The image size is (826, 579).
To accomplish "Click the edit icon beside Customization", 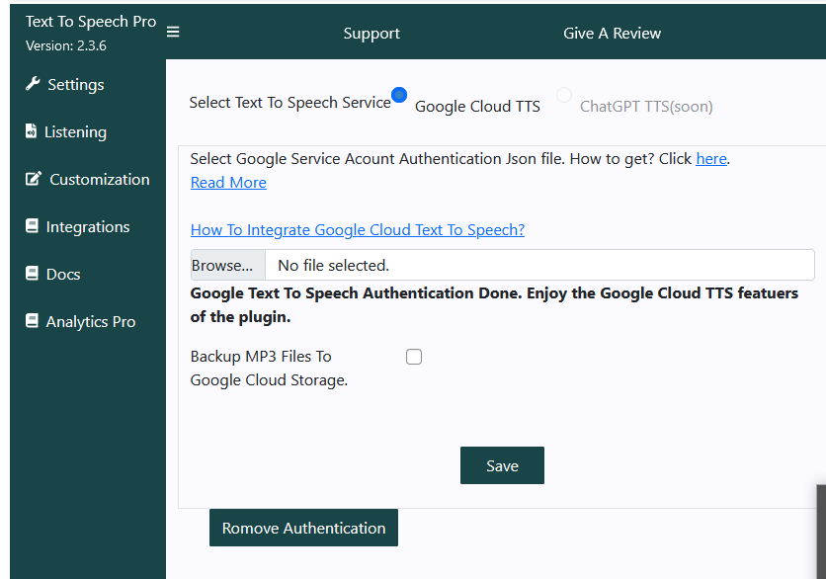I will [34, 179].
